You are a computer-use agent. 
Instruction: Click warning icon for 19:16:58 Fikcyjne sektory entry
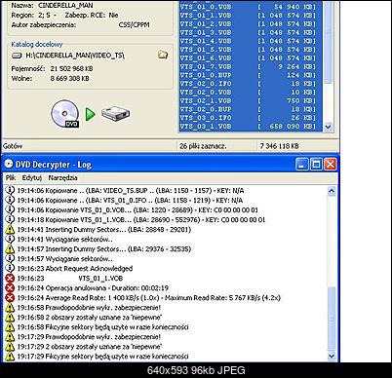[x=10, y=326]
